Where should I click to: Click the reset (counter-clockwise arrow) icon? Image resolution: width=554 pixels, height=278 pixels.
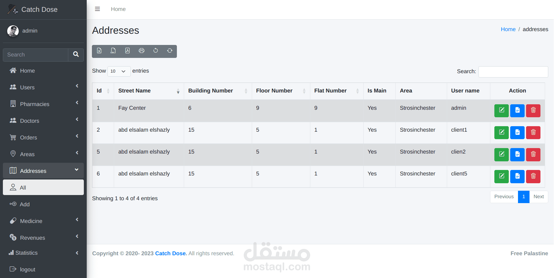pyautogui.click(x=156, y=51)
